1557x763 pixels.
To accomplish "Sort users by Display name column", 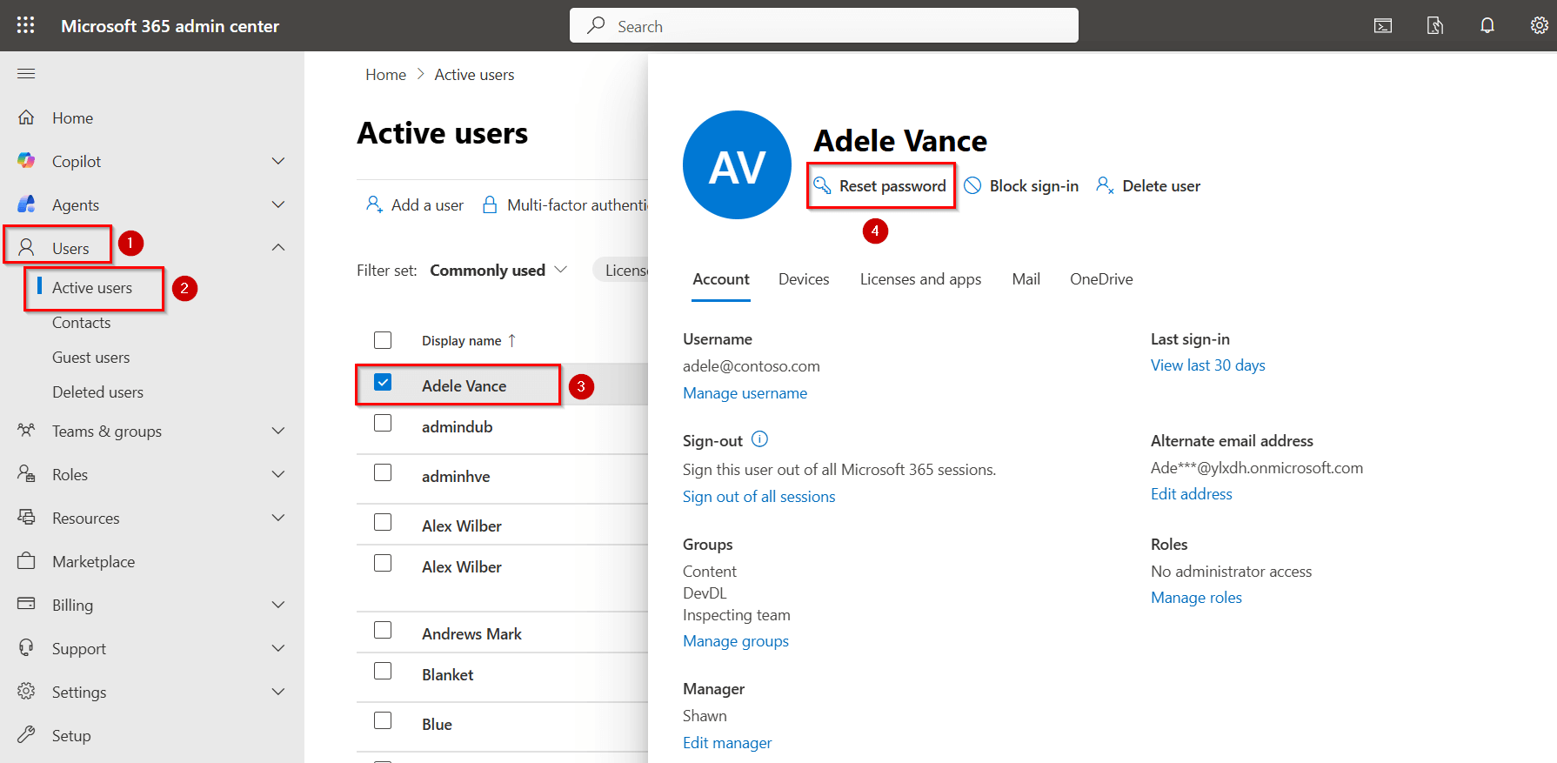I will click(x=462, y=341).
